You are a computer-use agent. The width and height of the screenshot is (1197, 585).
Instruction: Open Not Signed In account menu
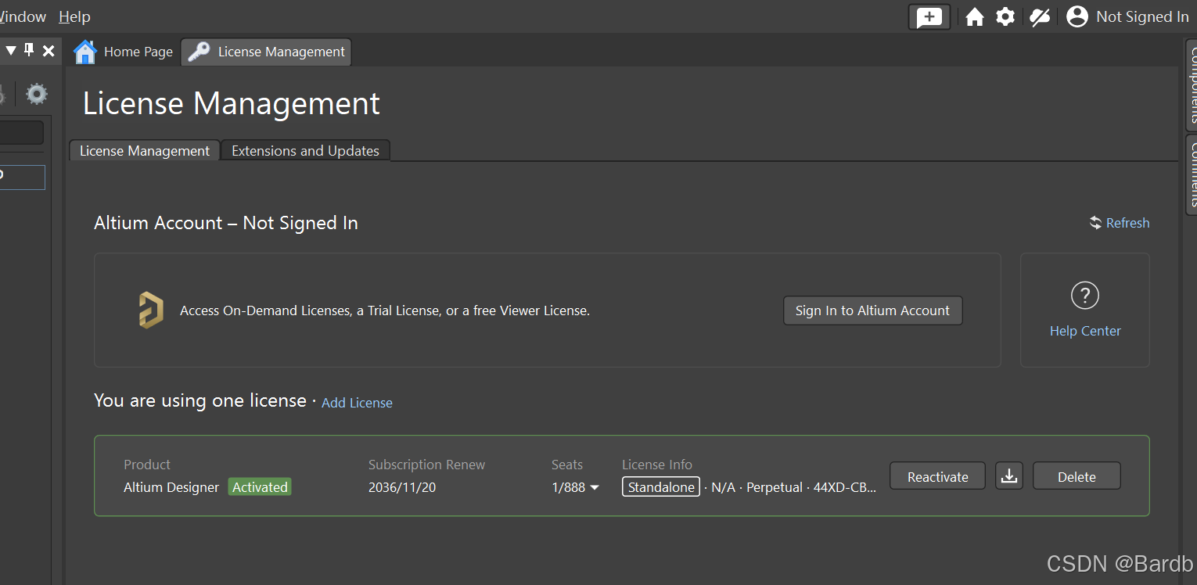point(1142,16)
